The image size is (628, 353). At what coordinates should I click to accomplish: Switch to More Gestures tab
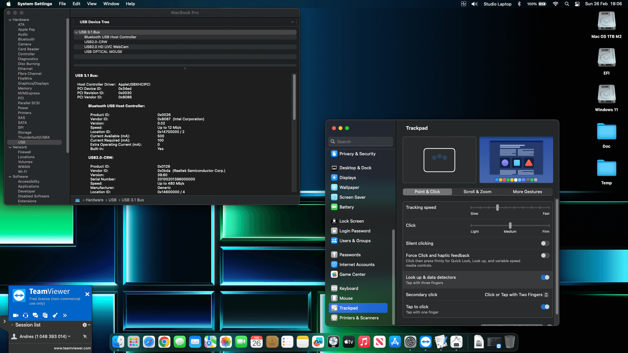tap(527, 192)
